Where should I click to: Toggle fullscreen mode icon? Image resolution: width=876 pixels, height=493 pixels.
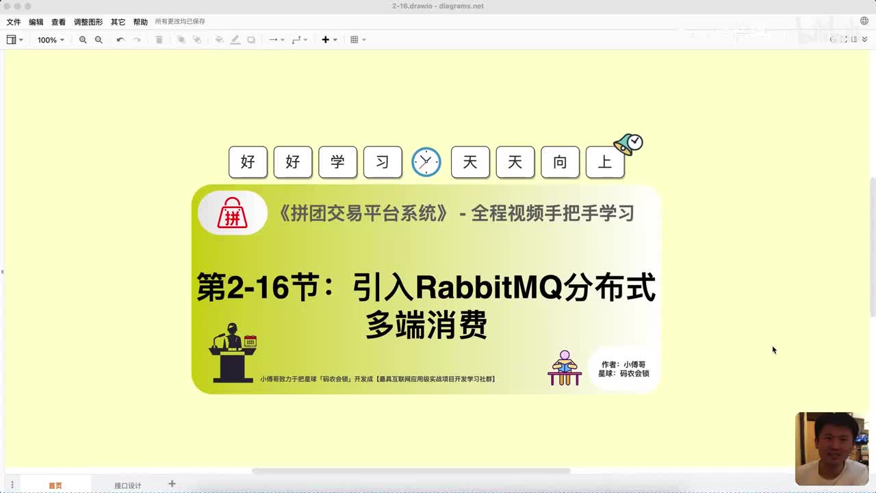845,40
